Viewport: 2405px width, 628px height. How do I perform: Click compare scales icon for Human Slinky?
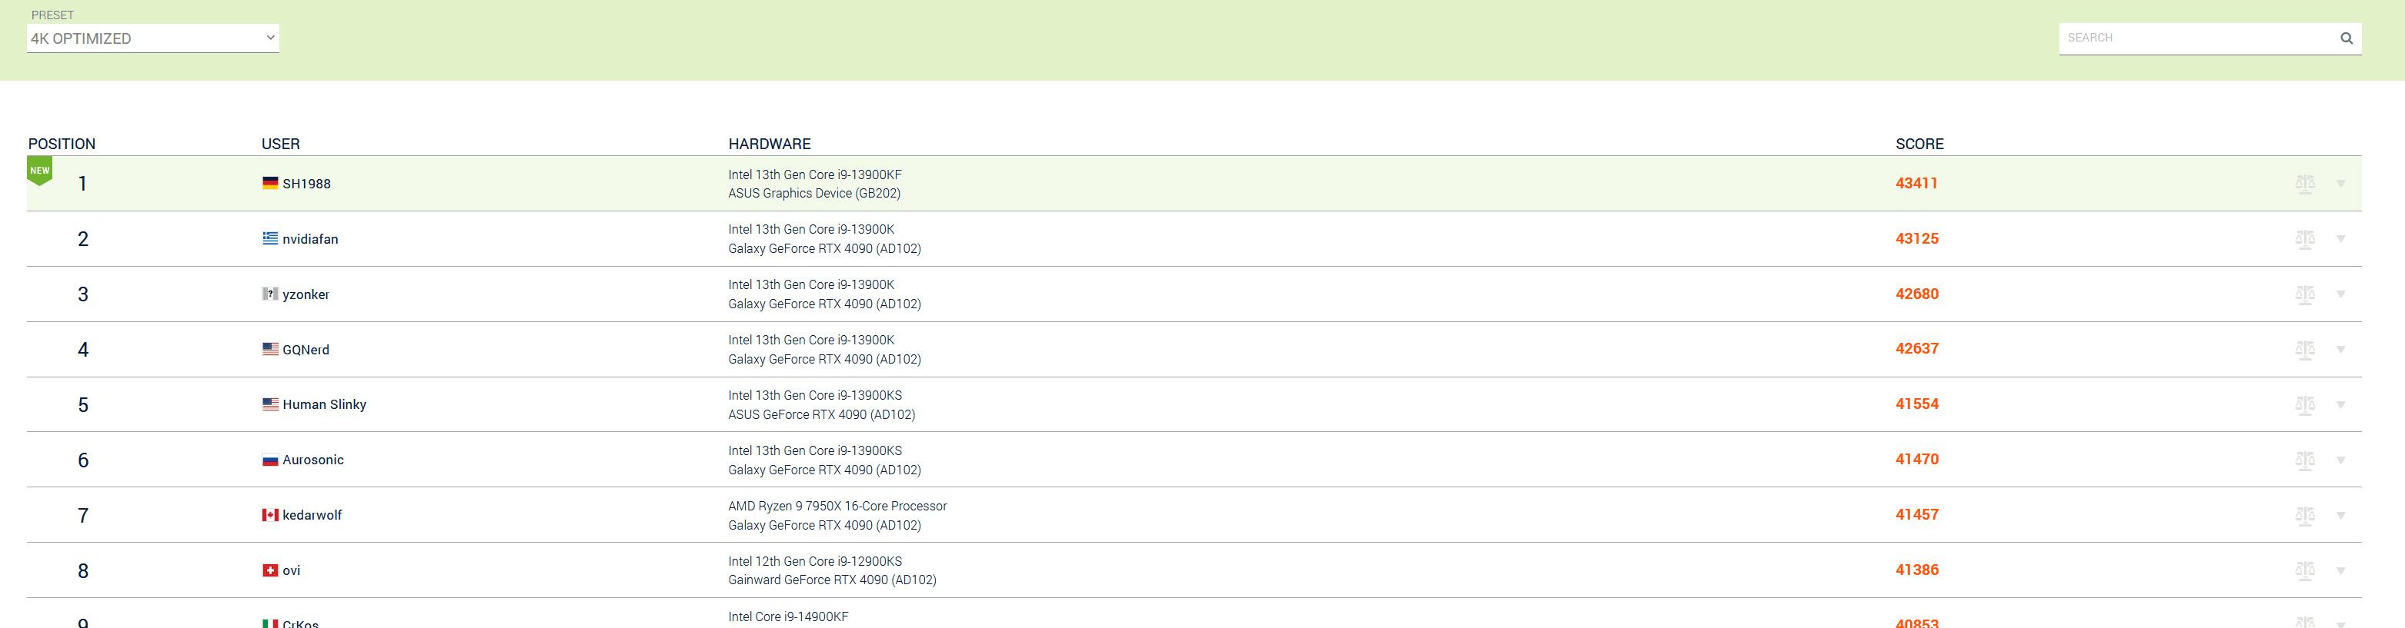tap(2304, 405)
